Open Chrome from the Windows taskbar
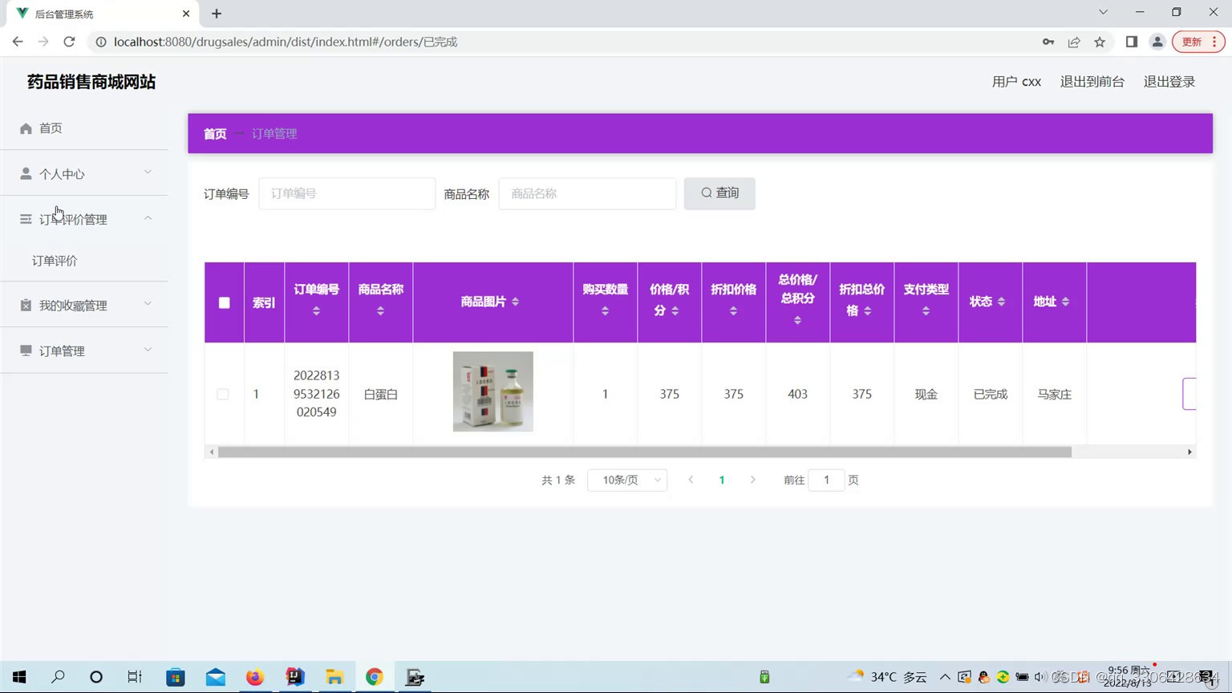This screenshot has height=693, width=1232. pos(375,677)
